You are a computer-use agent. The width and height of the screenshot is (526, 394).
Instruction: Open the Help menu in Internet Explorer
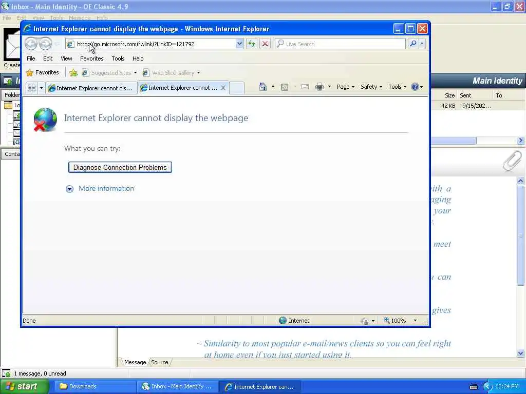[138, 58]
